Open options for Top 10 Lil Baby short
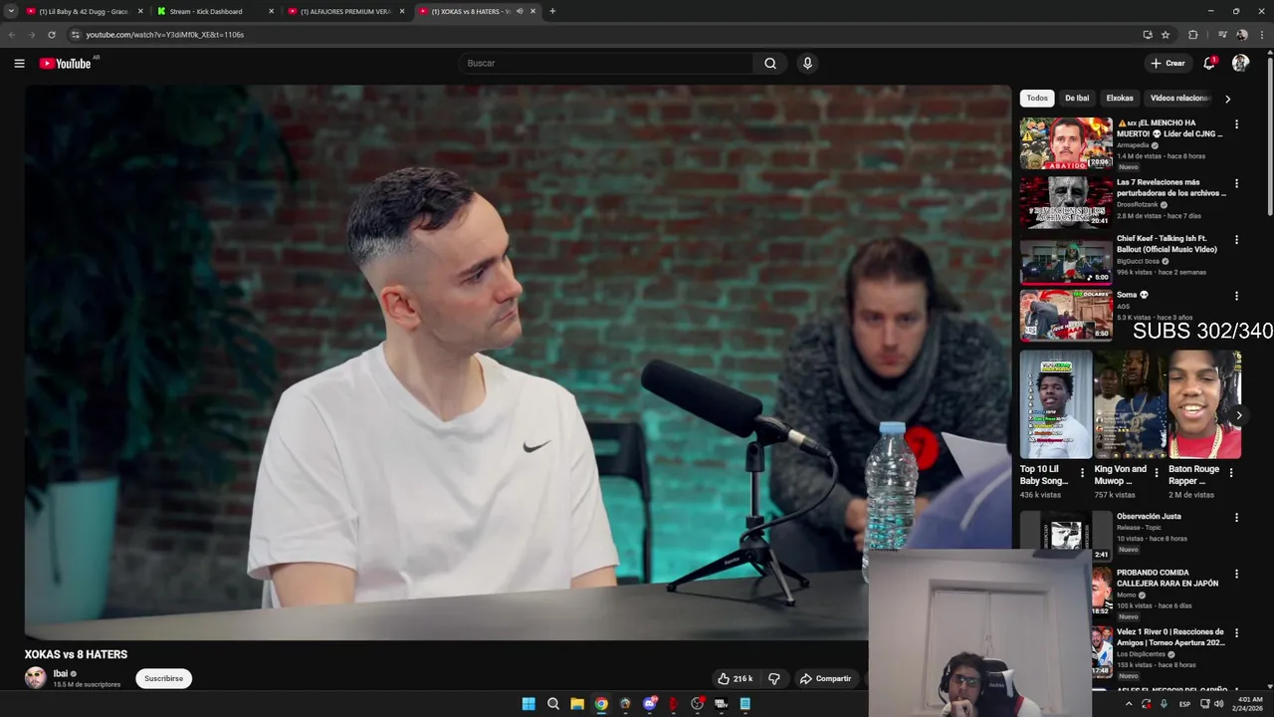 click(x=1082, y=473)
